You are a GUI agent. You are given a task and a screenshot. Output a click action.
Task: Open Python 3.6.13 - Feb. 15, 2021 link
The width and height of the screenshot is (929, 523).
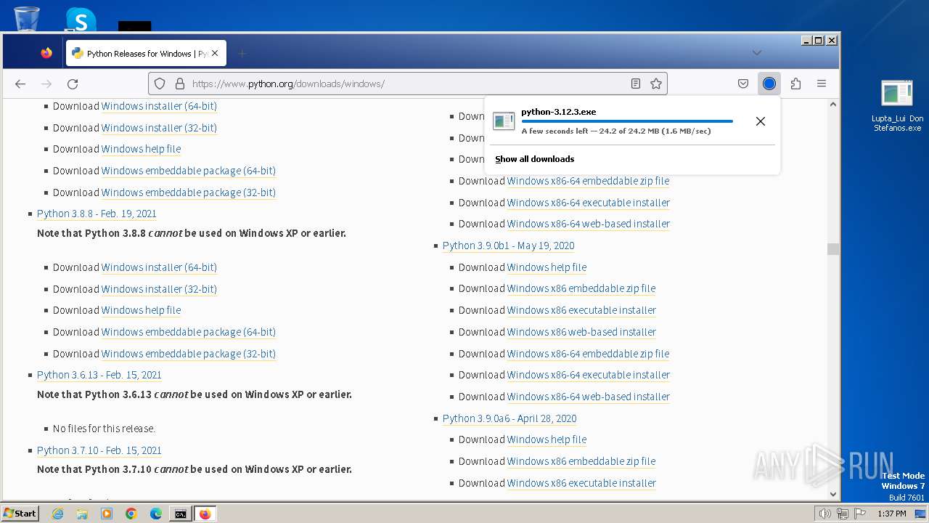99,375
